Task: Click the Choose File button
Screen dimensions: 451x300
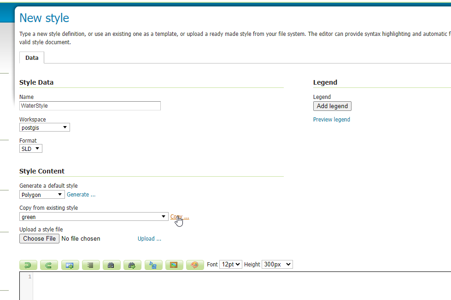Action: pyautogui.click(x=40, y=238)
